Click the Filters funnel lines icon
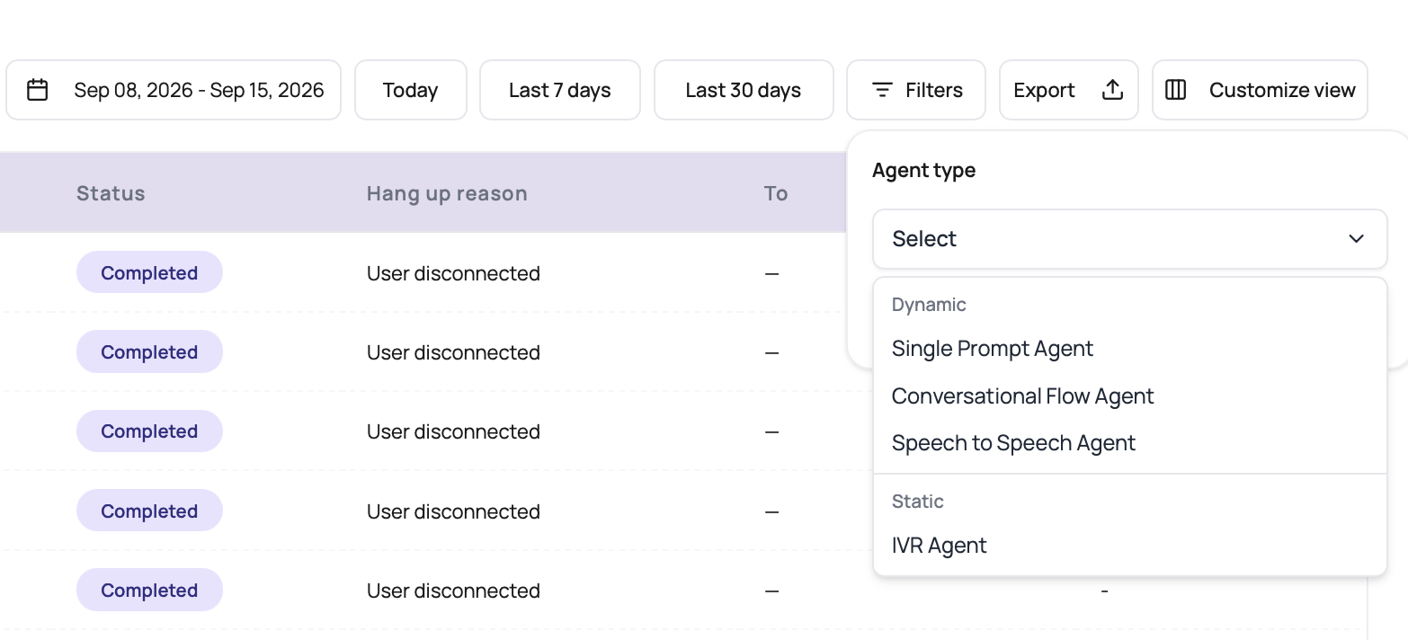Screen dimensions: 1408x640 coord(883,90)
